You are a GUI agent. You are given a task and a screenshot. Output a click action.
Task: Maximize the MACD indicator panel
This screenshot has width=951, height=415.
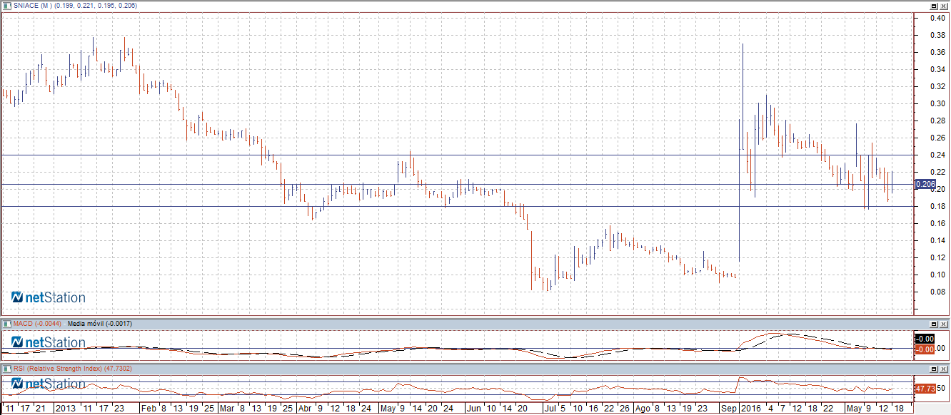(934, 324)
